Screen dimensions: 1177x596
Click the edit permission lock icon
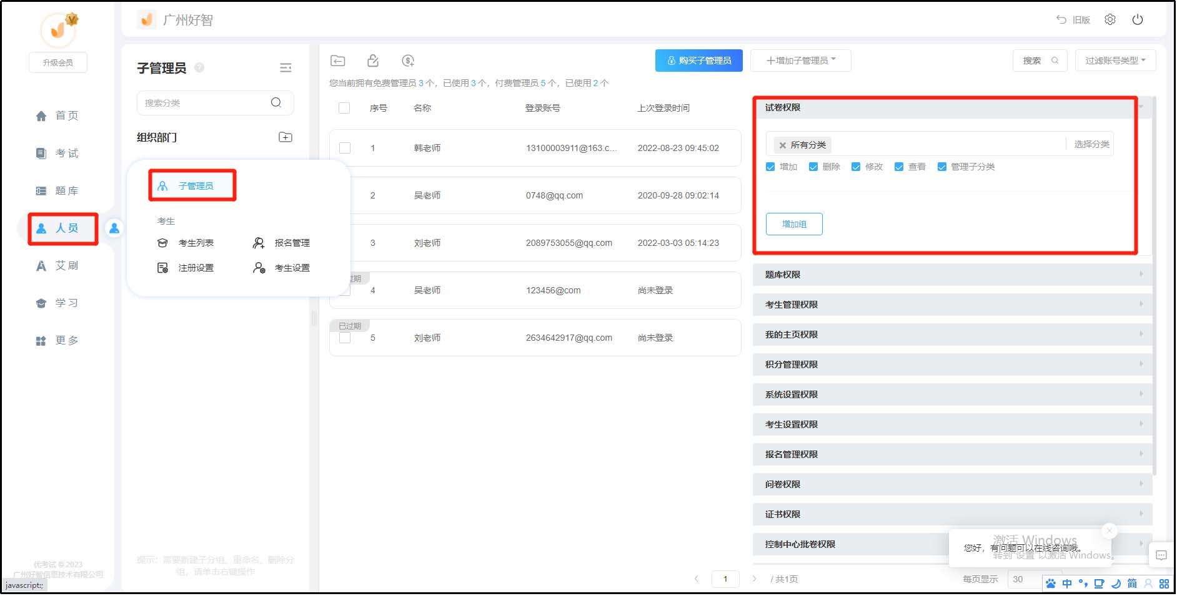click(x=373, y=61)
